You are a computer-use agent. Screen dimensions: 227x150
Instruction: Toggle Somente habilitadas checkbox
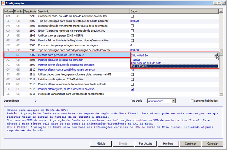[192, 101]
